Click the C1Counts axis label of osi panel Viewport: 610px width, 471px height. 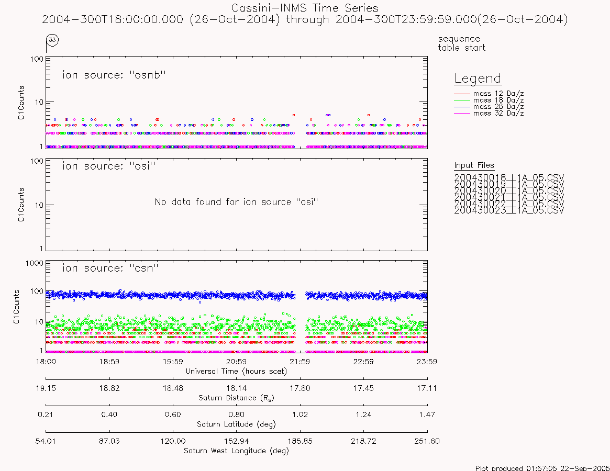21,205
